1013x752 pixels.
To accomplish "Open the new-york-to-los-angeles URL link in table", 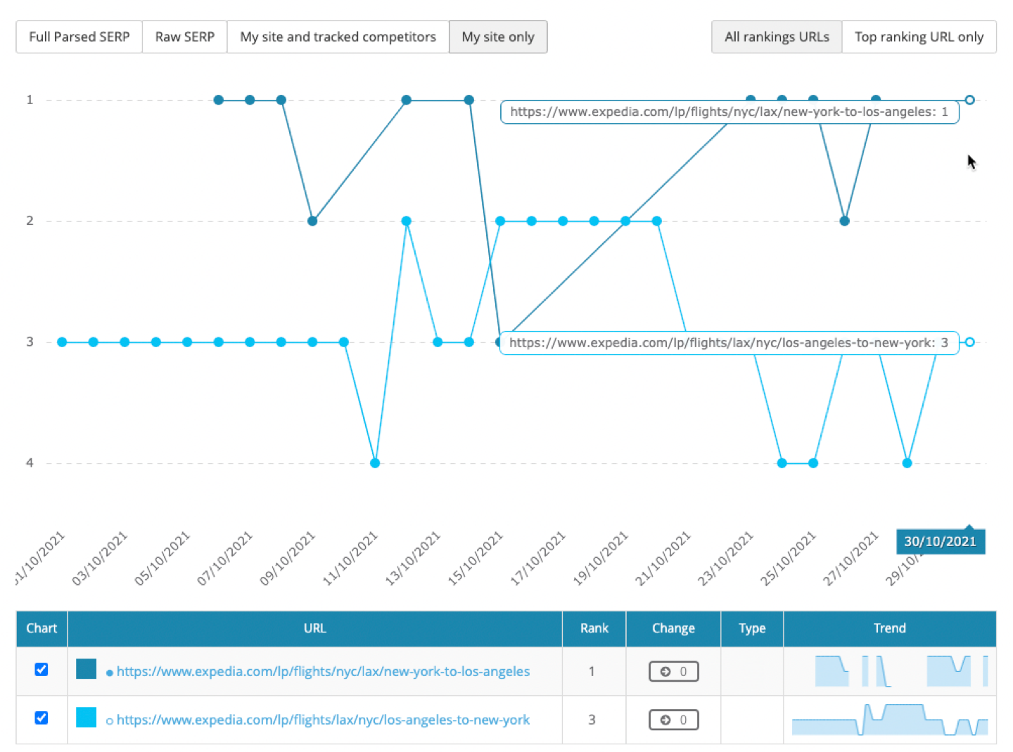I will 323,671.
